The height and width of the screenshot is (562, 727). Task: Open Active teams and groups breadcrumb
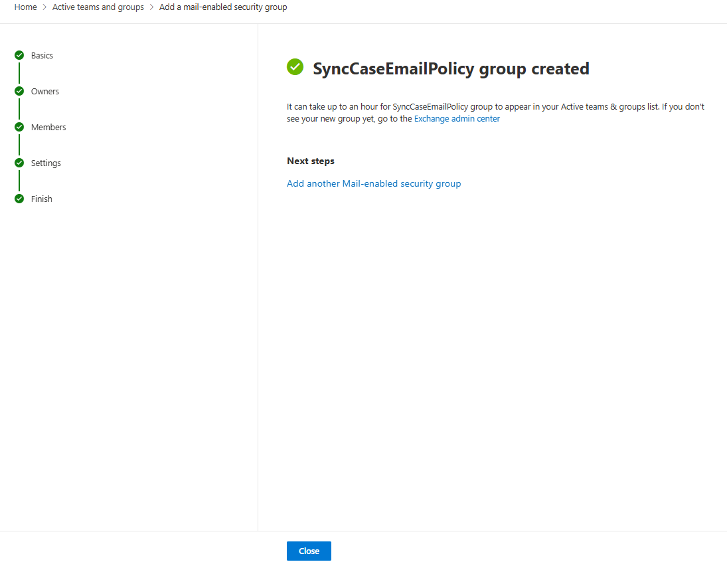(x=98, y=7)
